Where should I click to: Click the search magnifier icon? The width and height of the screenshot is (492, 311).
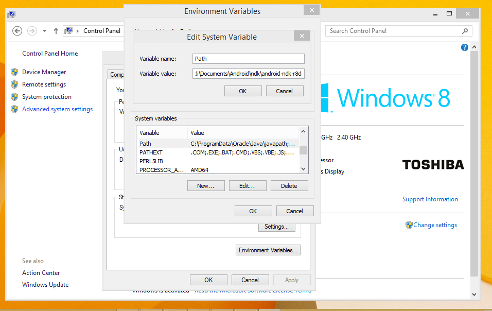click(465, 31)
